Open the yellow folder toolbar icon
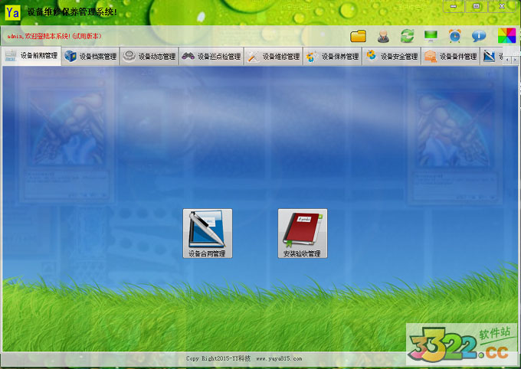521x369 pixels. pos(359,36)
